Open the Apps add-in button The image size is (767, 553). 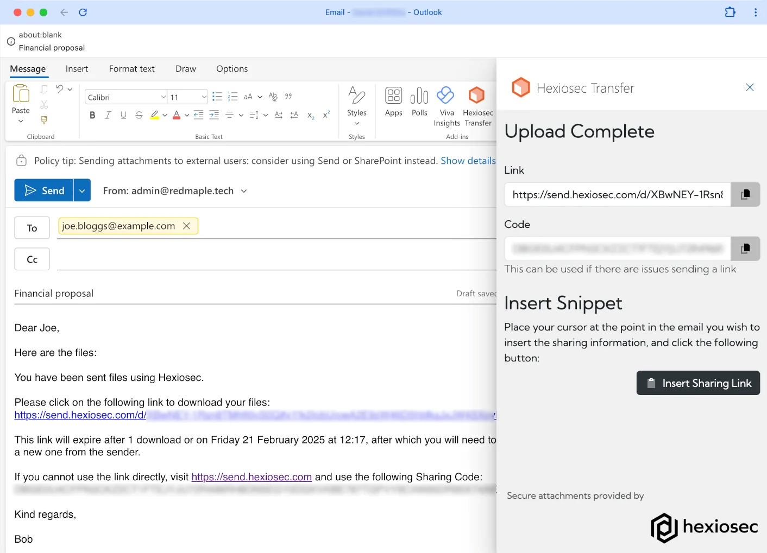pyautogui.click(x=394, y=101)
